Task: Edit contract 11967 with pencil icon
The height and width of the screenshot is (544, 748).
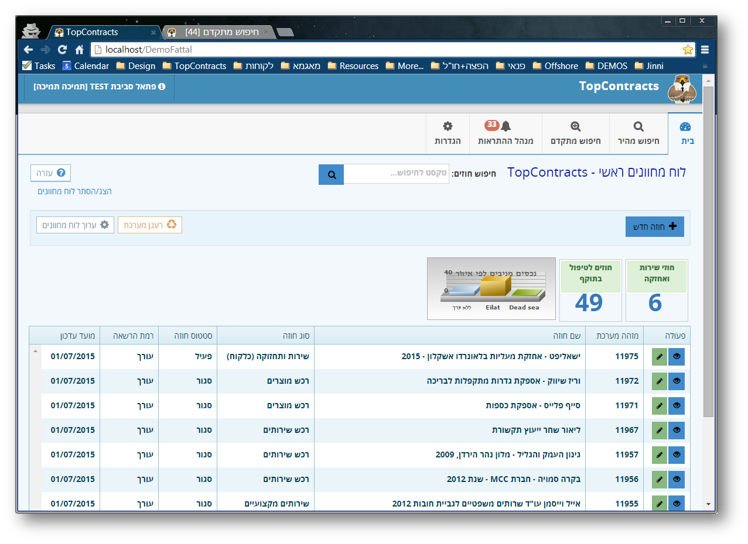Action: (x=660, y=430)
